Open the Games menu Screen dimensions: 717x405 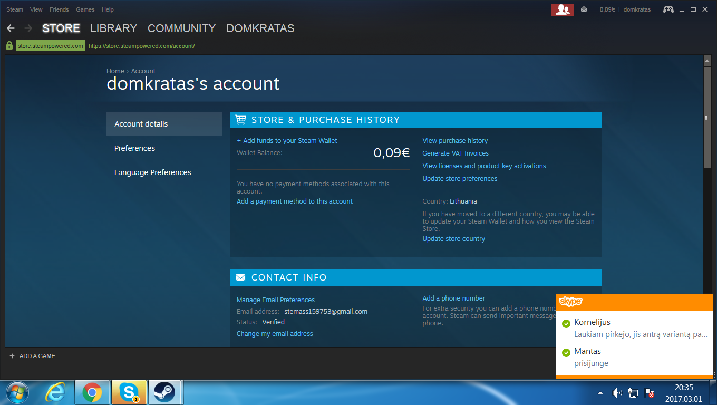[85, 9]
